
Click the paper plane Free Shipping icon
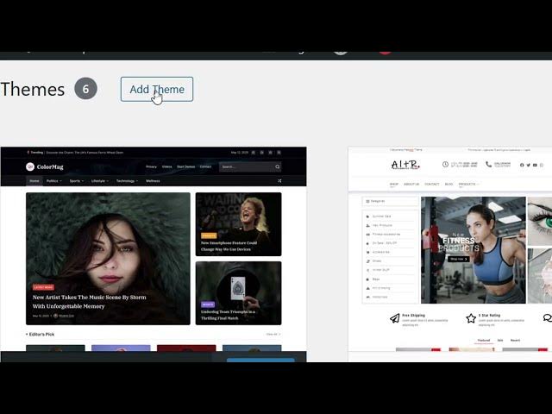(x=394, y=318)
